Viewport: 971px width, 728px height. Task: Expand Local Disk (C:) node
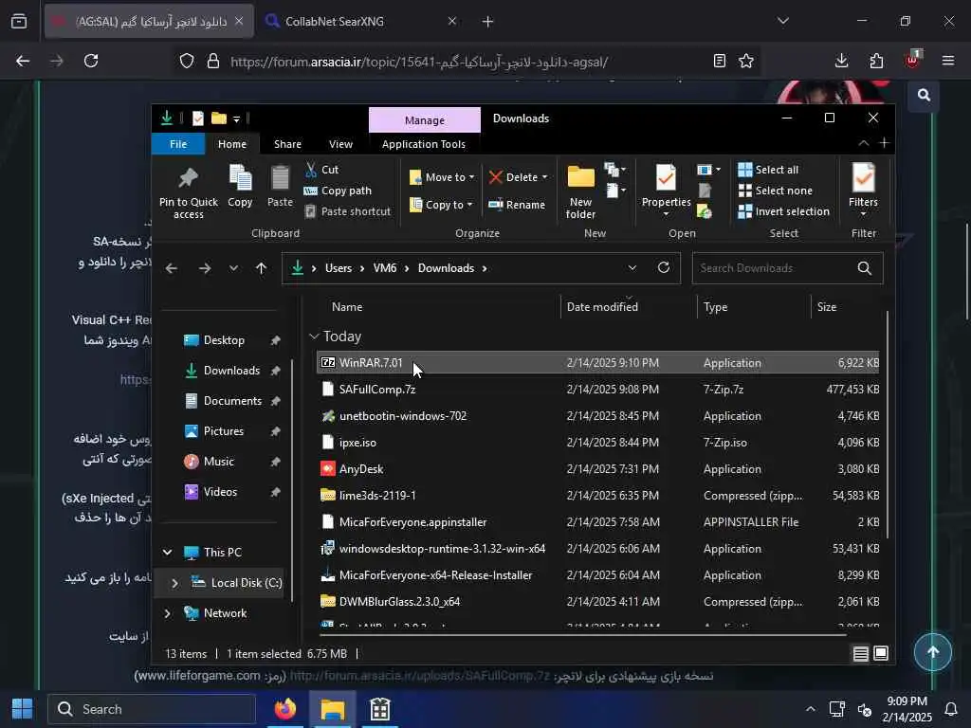tap(174, 583)
